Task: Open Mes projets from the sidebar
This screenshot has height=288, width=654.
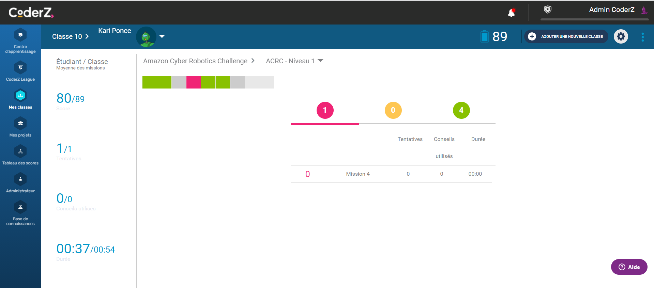Action: click(x=20, y=124)
